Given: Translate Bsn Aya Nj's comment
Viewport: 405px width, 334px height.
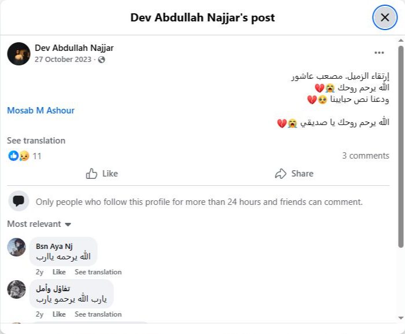Looking at the screenshot, I should (x=98, y=272).
